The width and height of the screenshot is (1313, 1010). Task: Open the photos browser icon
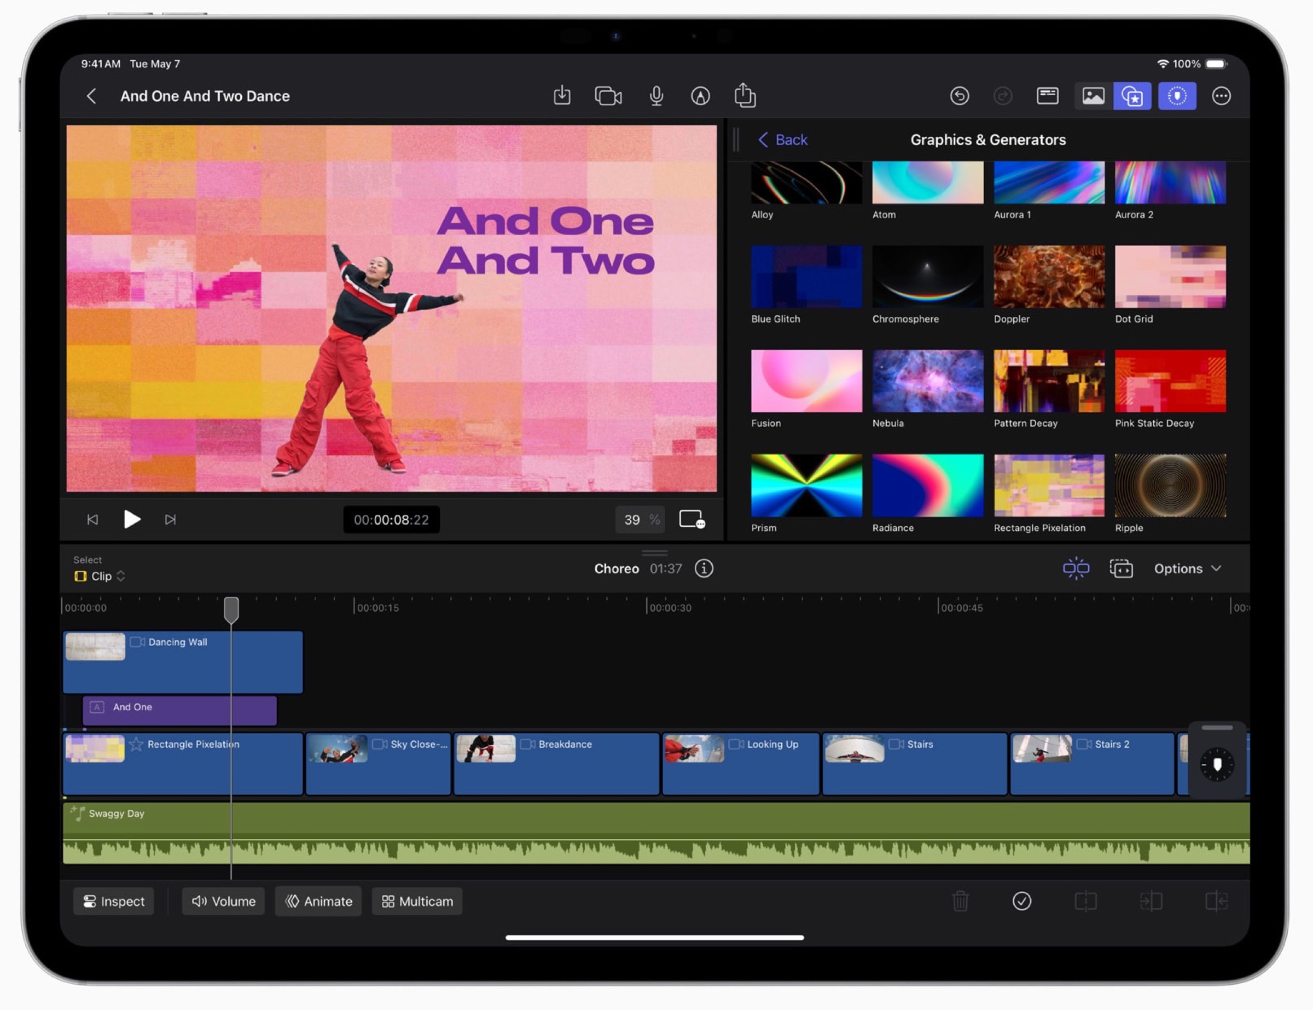pyautogui.click(x=1093, y=96)
